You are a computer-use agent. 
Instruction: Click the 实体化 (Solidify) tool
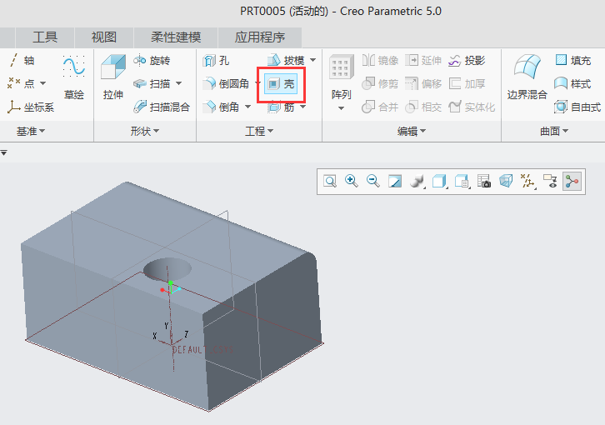coord(472,107)
